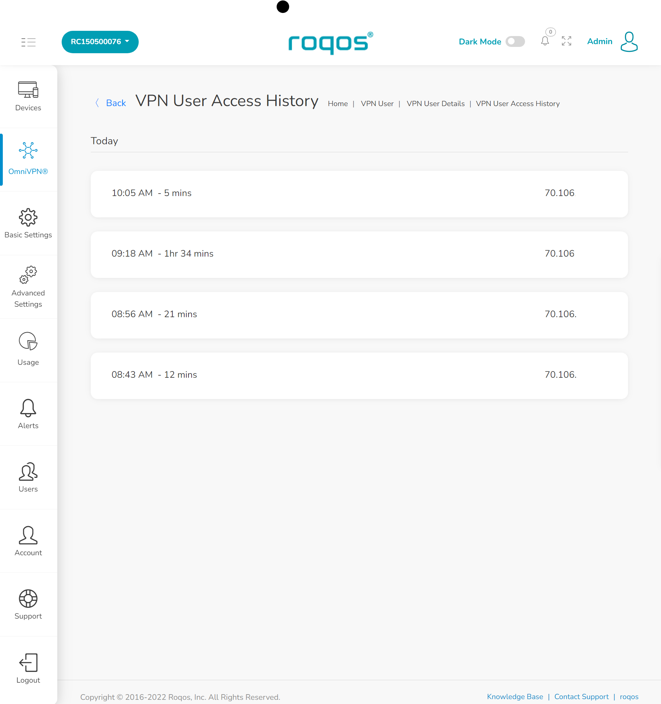The image size is (661, 704).
Task: Open the roqos footer link
Action: [629, 697]
